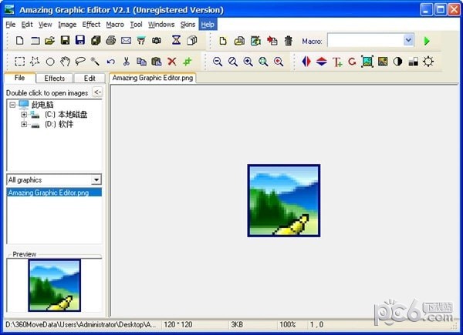463x335 pixels.
Task: Choose the lasso selection tool
Action: click(x=80, y=62)
